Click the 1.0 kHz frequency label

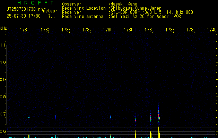[x=3, y=62]
